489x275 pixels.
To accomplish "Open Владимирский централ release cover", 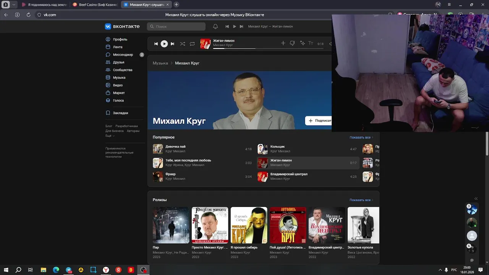I will (327, 225).
